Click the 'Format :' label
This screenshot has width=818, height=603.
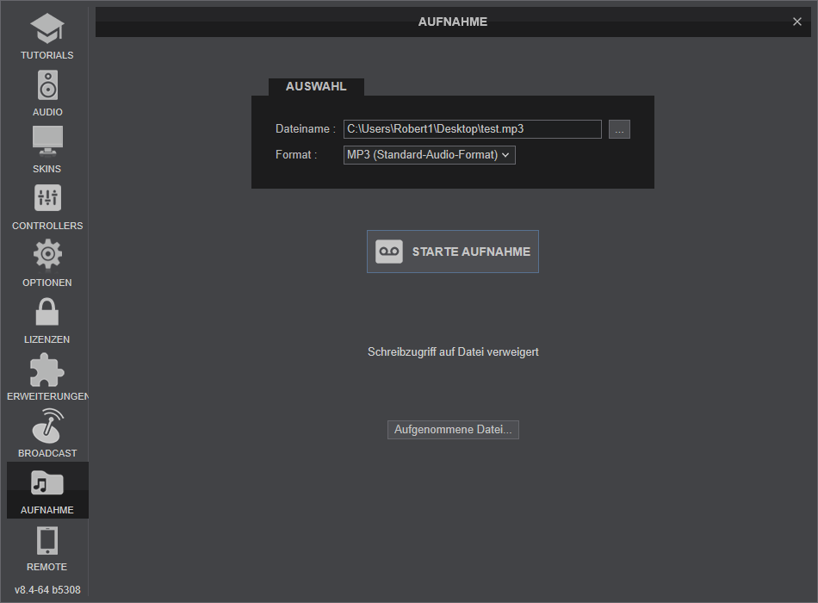296,155
